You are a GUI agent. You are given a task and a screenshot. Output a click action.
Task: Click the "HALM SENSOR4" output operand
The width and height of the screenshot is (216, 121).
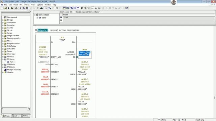(x=82, y=88)
